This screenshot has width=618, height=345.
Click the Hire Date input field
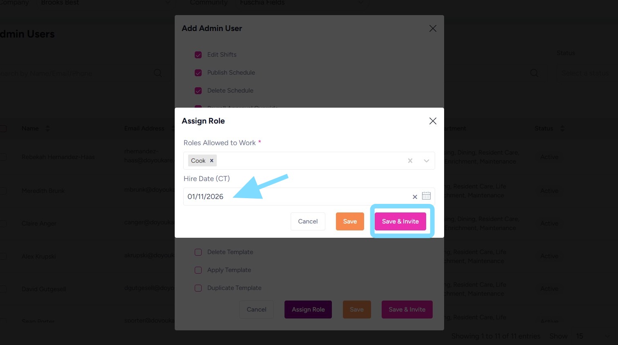(x=294, y=197)
